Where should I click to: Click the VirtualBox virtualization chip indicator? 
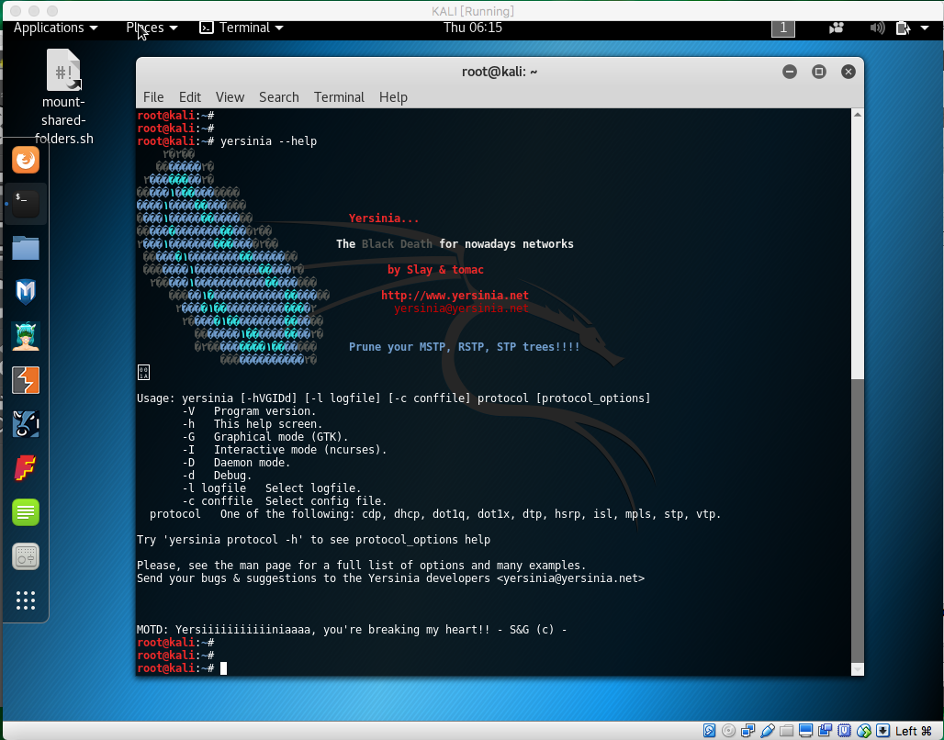pyautogui.click(x=844, y=731)
